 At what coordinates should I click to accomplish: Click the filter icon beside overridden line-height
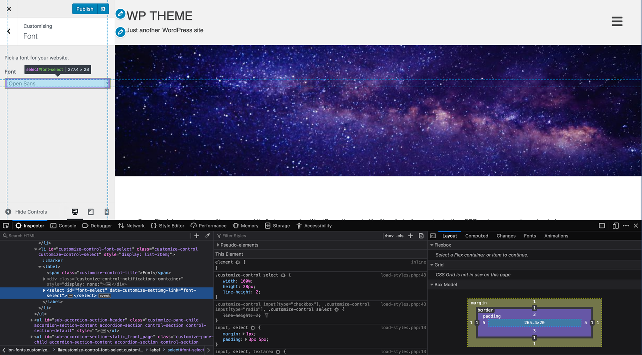click(x=266, y=316)
